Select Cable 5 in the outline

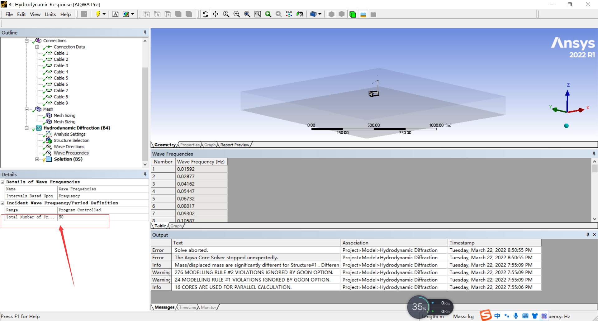(x=61, y=78)
